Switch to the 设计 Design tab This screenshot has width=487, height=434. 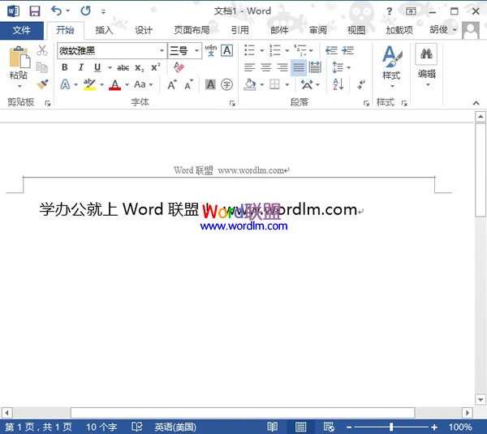[x=144, y=31]
